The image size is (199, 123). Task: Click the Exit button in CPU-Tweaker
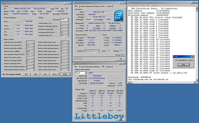point(65,74)
